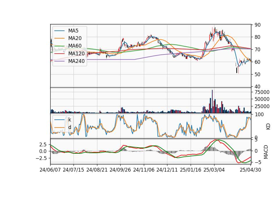
Task: Select the MA20 legend label
Action: point(75,38)
